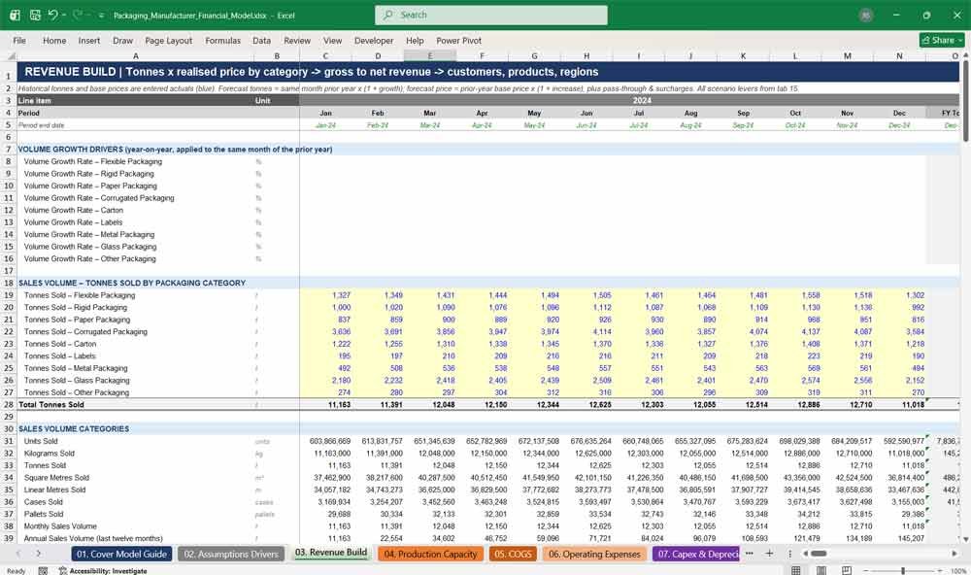Click the next sheet navigation arrow
This screenshot has height=575, width=971.
pos(39,554)
